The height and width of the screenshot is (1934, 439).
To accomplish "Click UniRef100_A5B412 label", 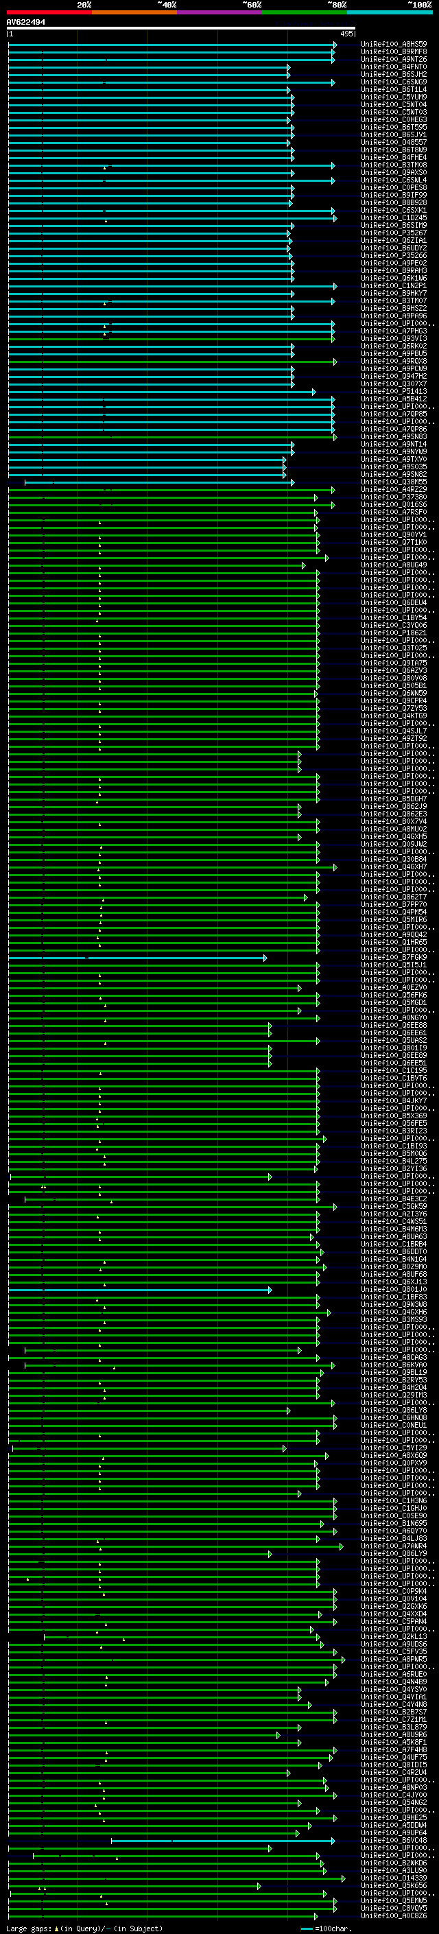I will point(394,399).
